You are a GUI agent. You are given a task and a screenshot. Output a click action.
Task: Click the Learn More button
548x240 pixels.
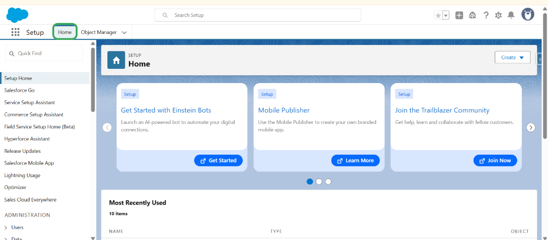pos(355,160)
